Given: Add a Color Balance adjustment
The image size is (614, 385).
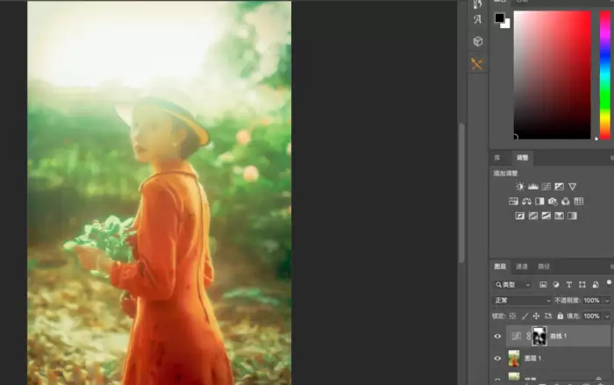Looking at the screenshot, I should 526,202.
